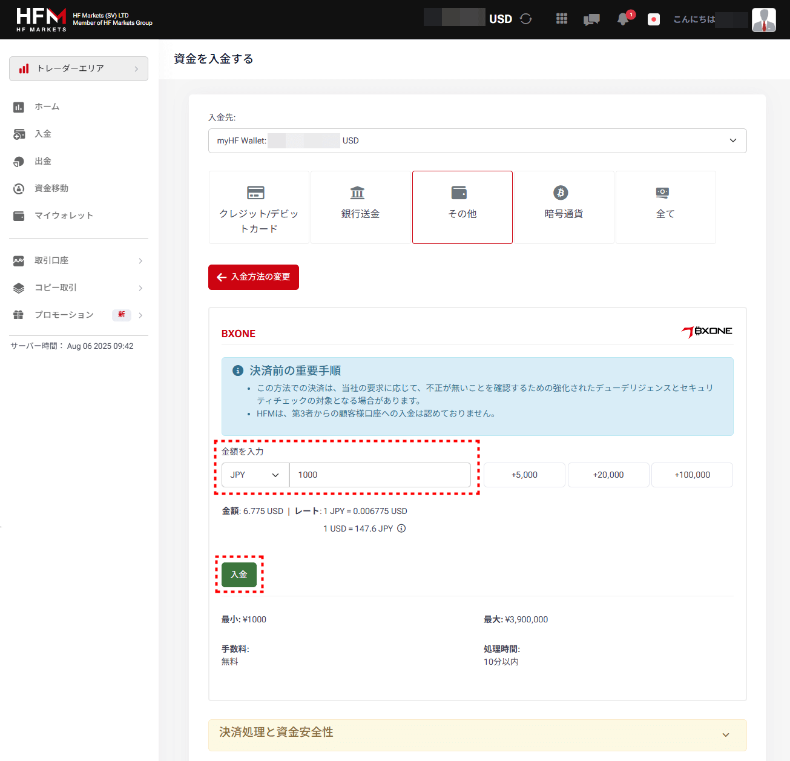Add +100,000 to the amount
Viewport: 790px width, 761px height.
point(692,475)
